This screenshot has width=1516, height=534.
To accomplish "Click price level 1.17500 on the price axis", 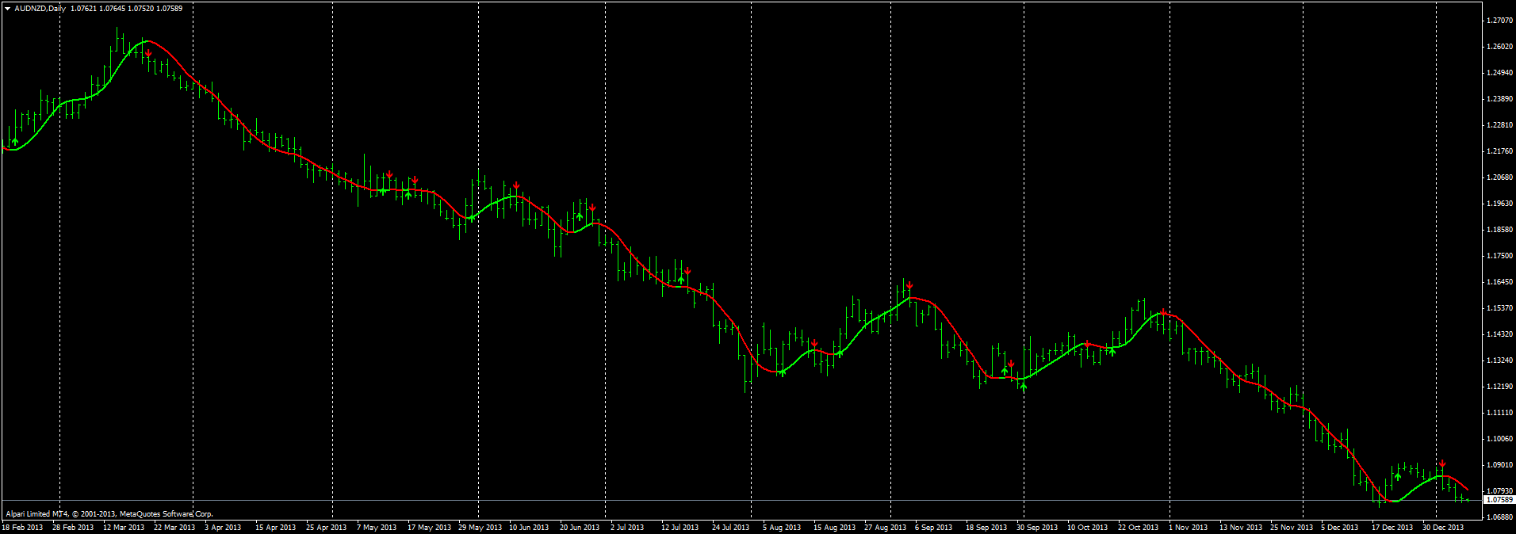I will pos(1499,256).
